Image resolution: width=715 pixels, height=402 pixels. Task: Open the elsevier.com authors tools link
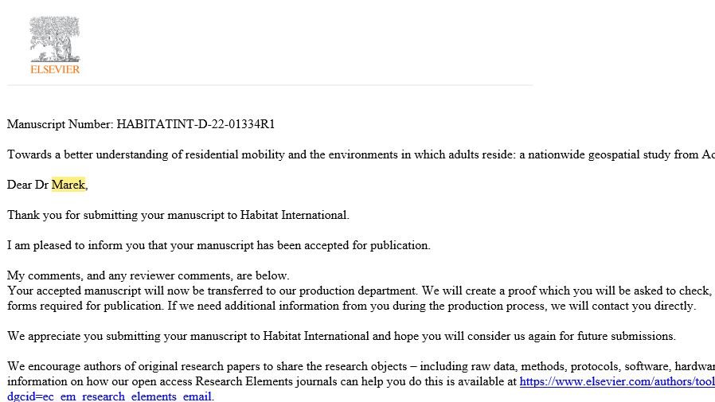coord(617,381)
